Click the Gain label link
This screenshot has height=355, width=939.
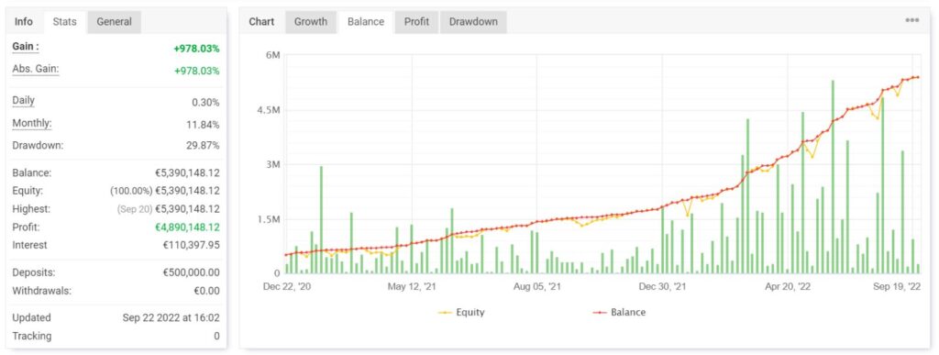(x=25, y=47)
